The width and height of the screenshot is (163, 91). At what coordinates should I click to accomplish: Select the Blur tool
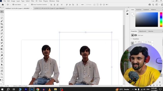[2, 52]
